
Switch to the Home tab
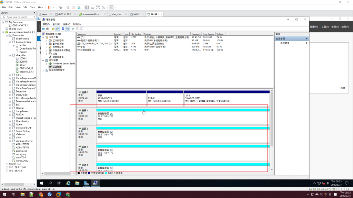tap(44, 14)
